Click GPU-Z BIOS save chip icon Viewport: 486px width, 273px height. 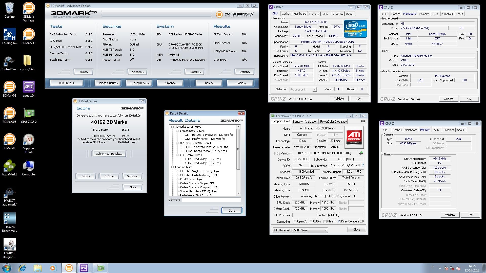361,153
